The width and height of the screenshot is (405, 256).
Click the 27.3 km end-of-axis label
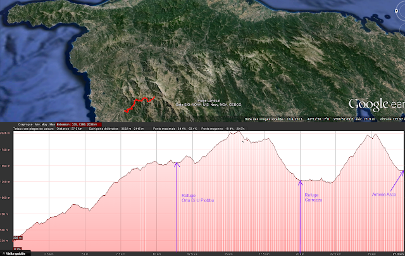[x=398, y=254]
